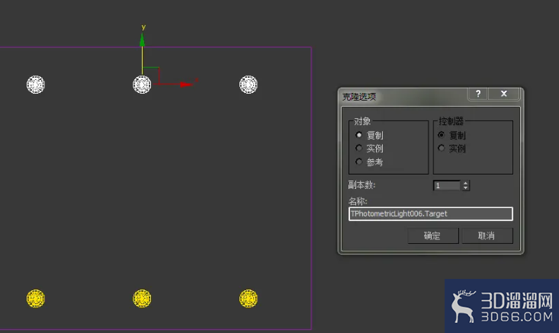559x333 pixels.
Task: Decrease 副本数 with the down spinner arrow
Action: point(466,187)
